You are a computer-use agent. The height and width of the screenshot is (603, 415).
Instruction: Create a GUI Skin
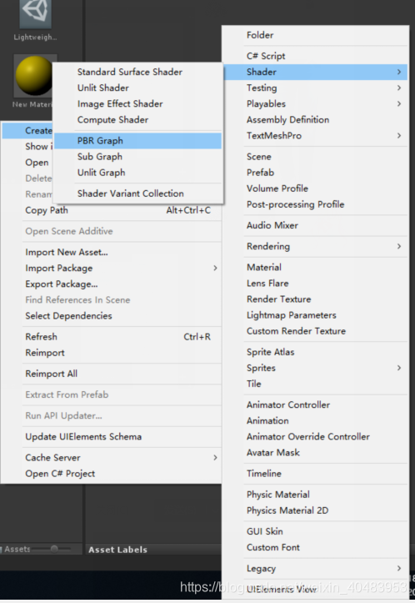[x=315, y=531]
